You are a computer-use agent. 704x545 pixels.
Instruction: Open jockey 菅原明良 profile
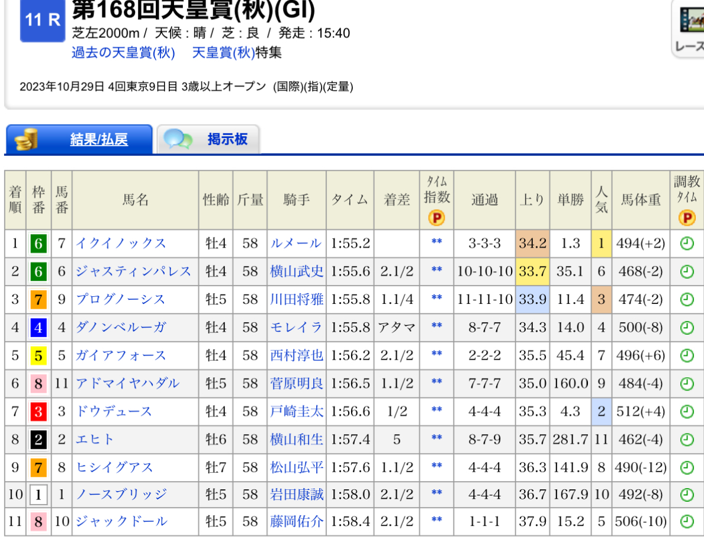[x=297, y=383]
